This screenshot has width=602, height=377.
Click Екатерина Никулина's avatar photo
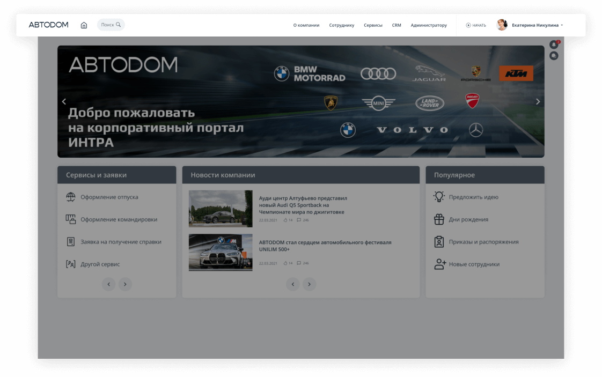click(502, 25)
